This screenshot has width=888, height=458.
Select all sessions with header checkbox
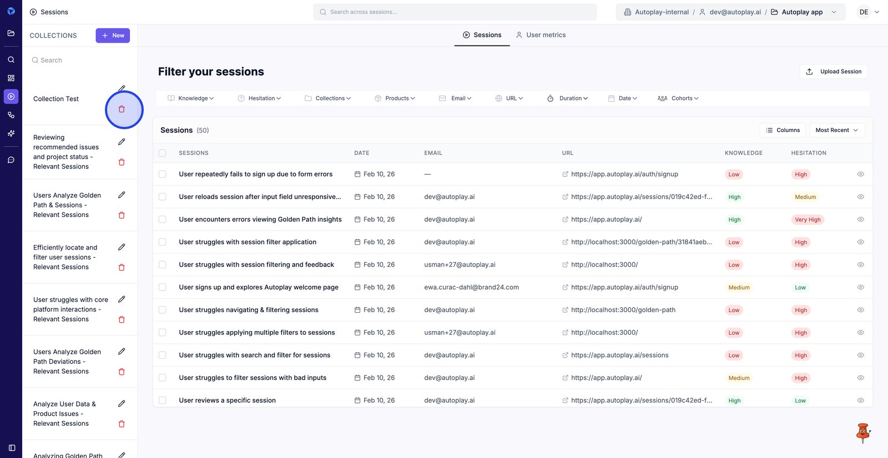[163, 153]
